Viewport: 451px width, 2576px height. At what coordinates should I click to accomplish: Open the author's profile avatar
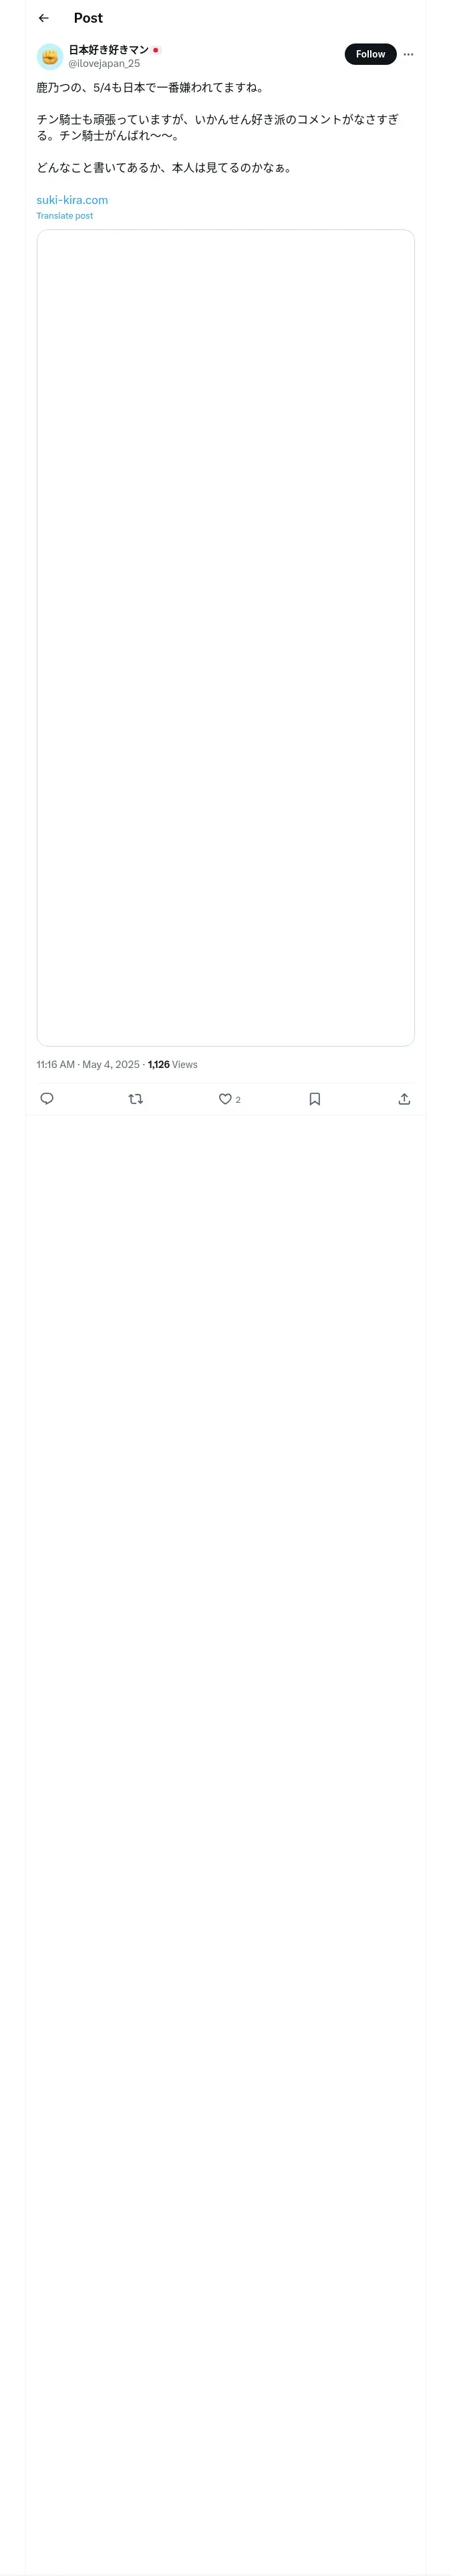(x=50, y=56)
